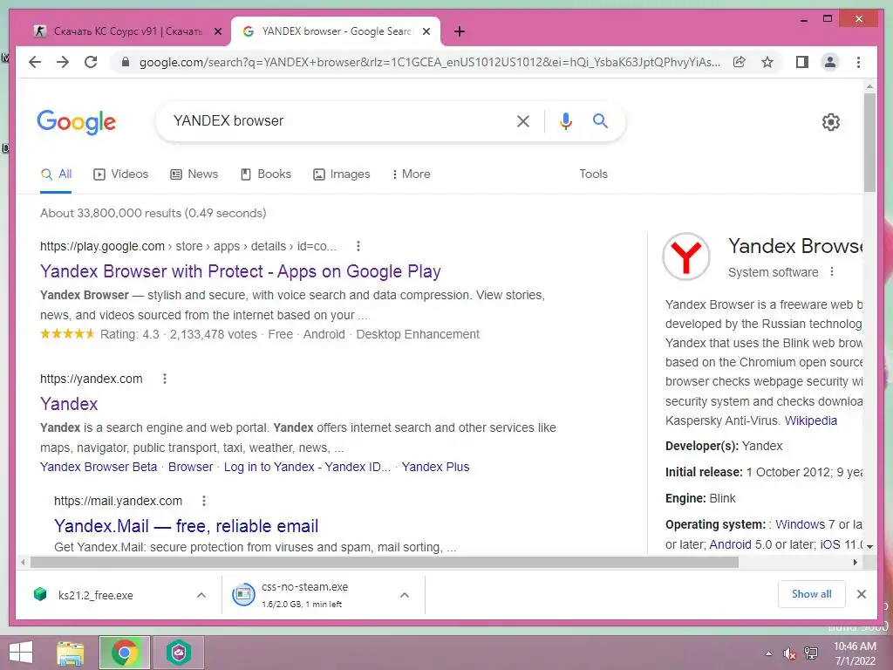This screenshot has width=893, height=670.
Task: Share this page from address bar
Action: click(740, 62)
